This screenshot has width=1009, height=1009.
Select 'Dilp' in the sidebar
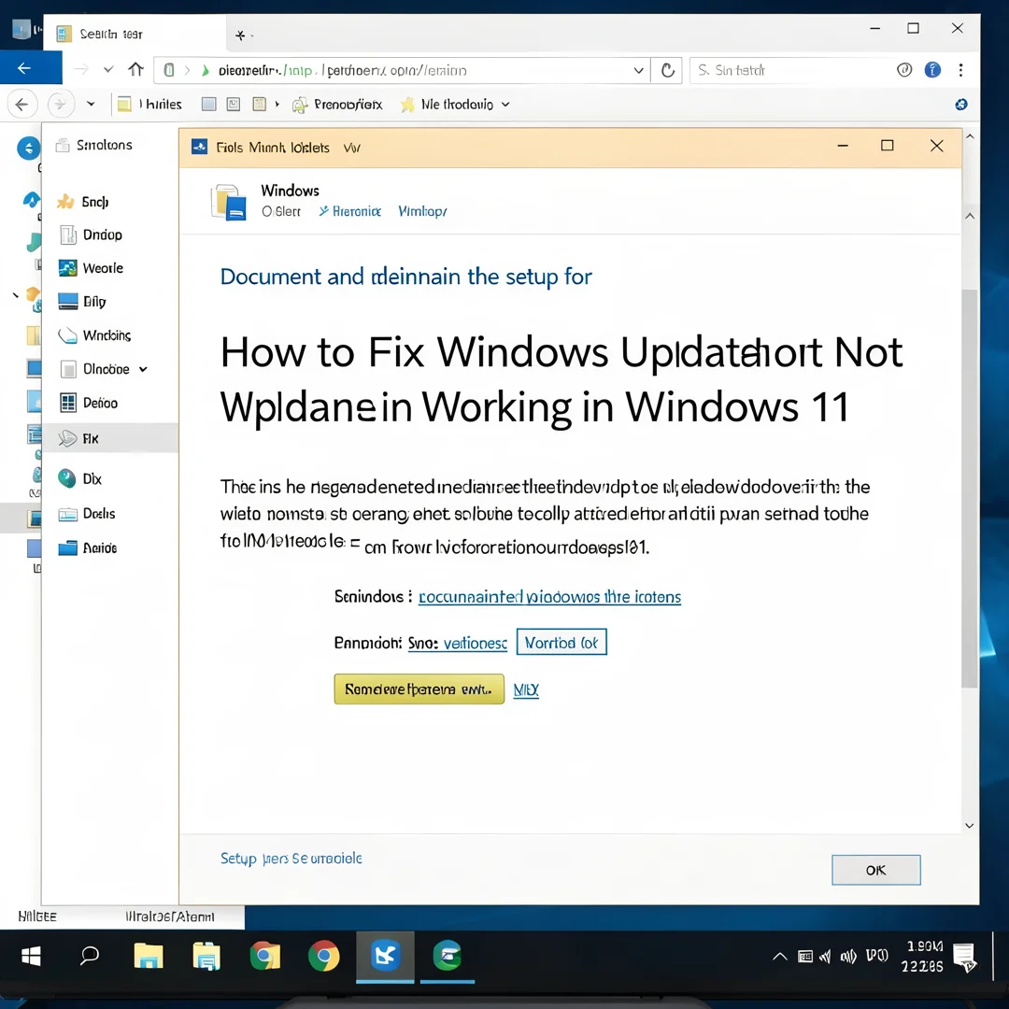pyautogui.click(x=81, y=301)
